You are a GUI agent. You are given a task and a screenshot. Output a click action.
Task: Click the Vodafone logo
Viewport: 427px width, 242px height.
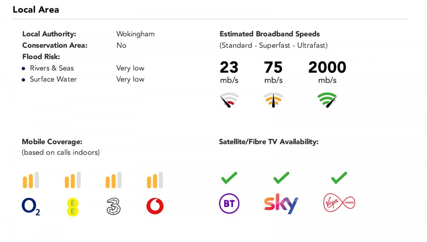[155, 206]
